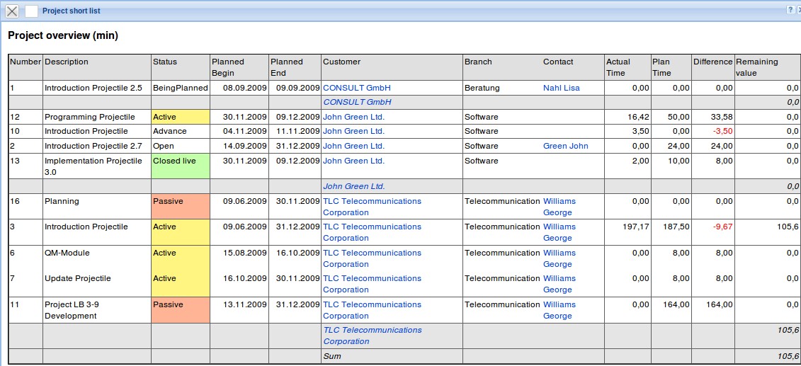Image resolution: width=801 pixels, height=366 pixels.
Task: Click the Planned Begin column header
Action: click(227, 67)
